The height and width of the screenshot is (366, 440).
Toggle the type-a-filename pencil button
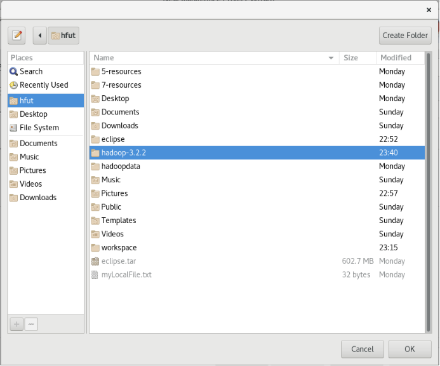tap(17, 36)
